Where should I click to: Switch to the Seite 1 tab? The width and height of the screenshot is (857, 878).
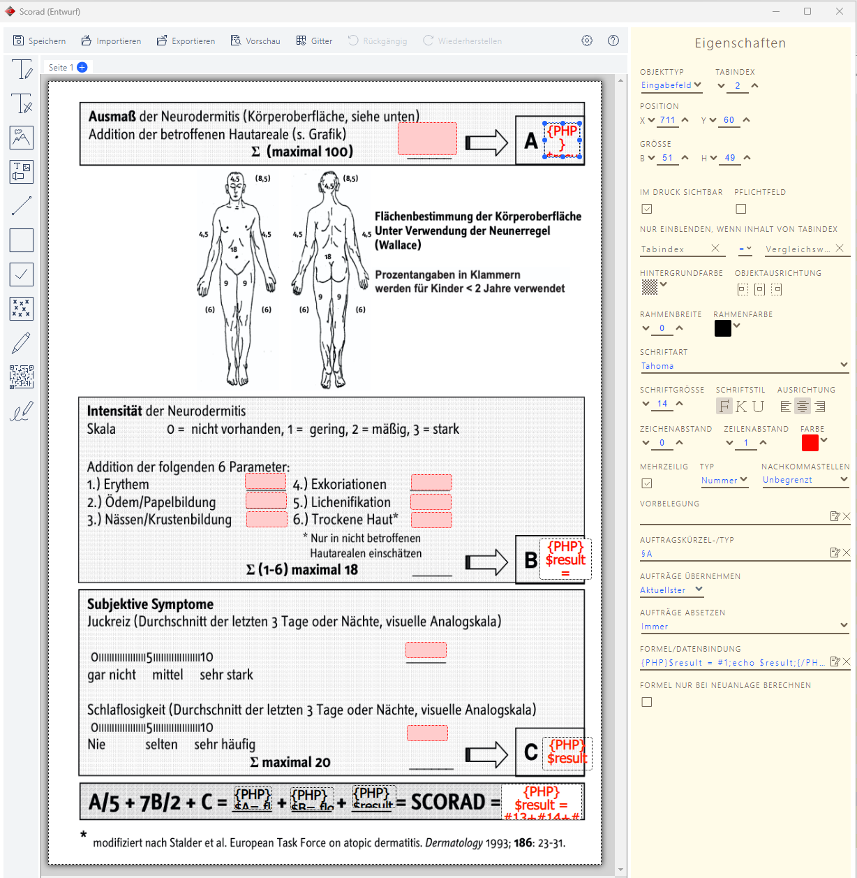[61, 68]
